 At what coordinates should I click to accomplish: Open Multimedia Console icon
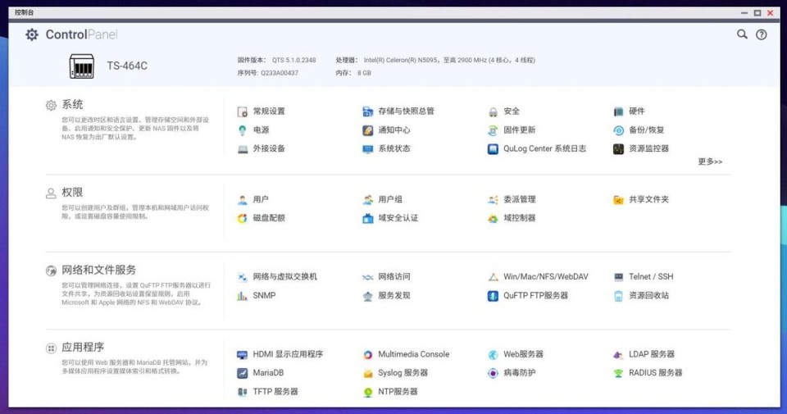tap(368, 354)
